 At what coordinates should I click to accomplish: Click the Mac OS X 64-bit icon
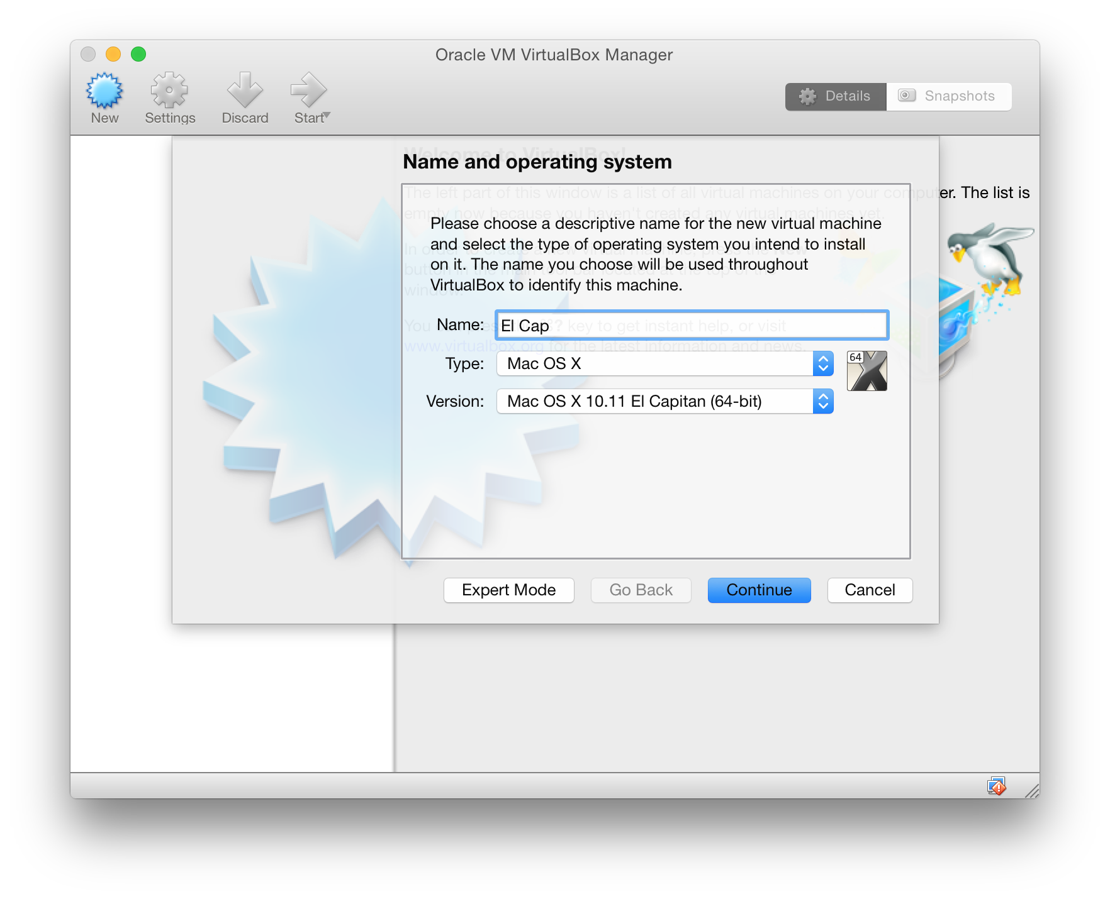pos(866,371)
